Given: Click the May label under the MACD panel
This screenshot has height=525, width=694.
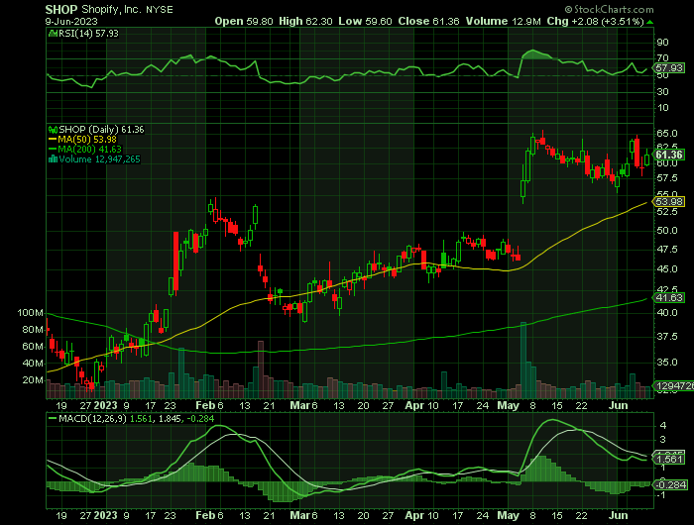Looking at the screenshot, I should click(508, 515).
